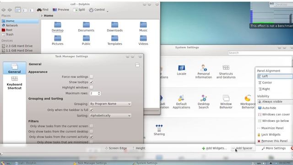293x165 pixels.
Task: Open Locale in System Settings
Action: 181,70
